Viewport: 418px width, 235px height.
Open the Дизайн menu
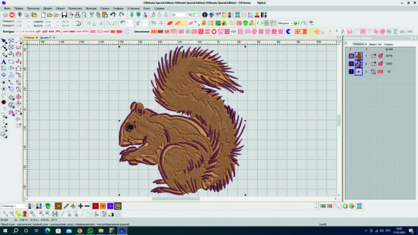point(48,8)
